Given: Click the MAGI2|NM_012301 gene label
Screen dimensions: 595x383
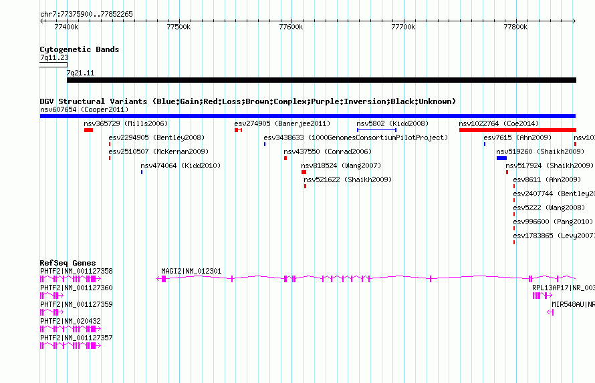Looking at the screenshot, I should 191,272.
